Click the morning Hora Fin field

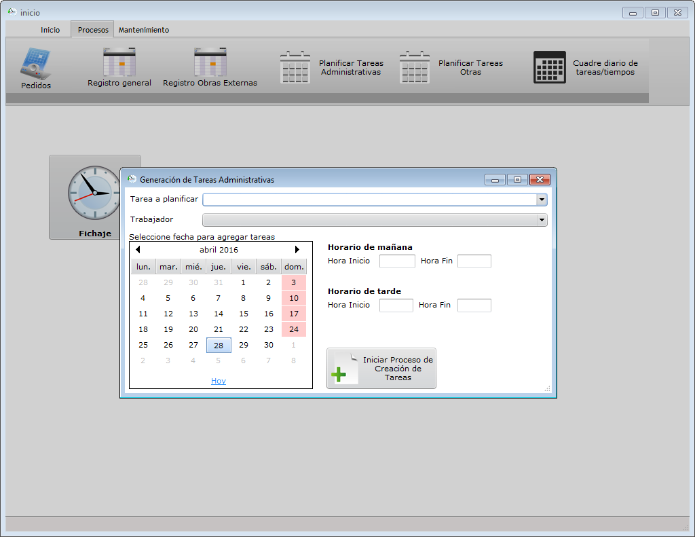[x=474, y=261]
